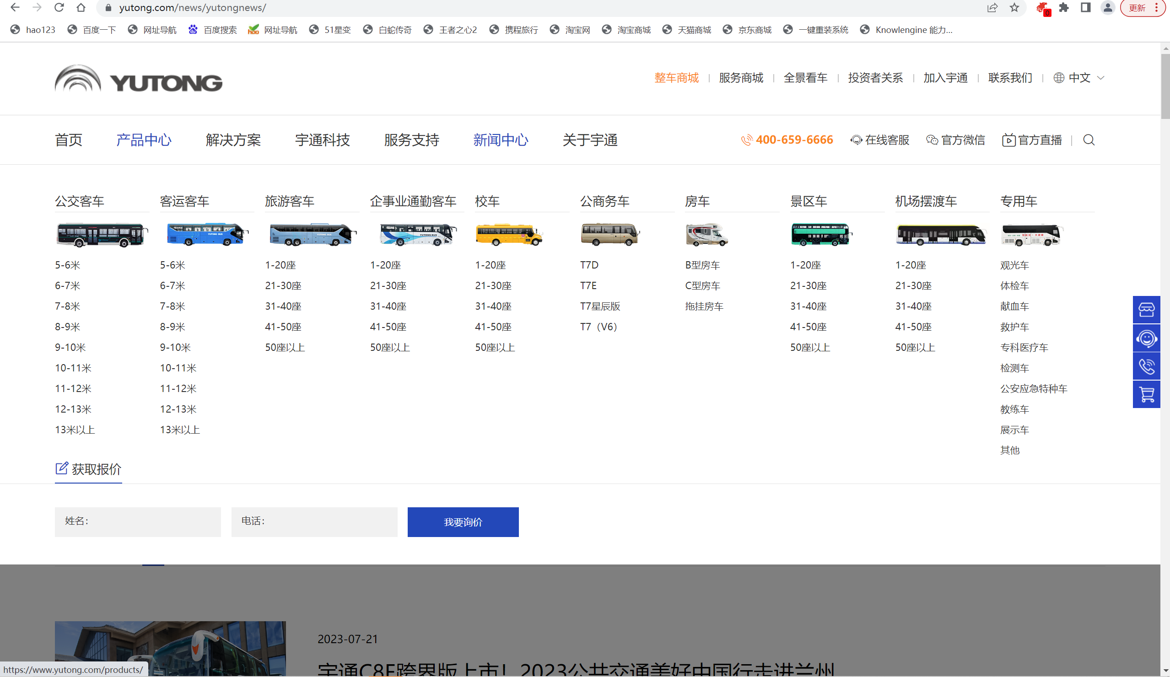Open 官方微信 WeChat link

pyautogui.click(x=955, y=140)
